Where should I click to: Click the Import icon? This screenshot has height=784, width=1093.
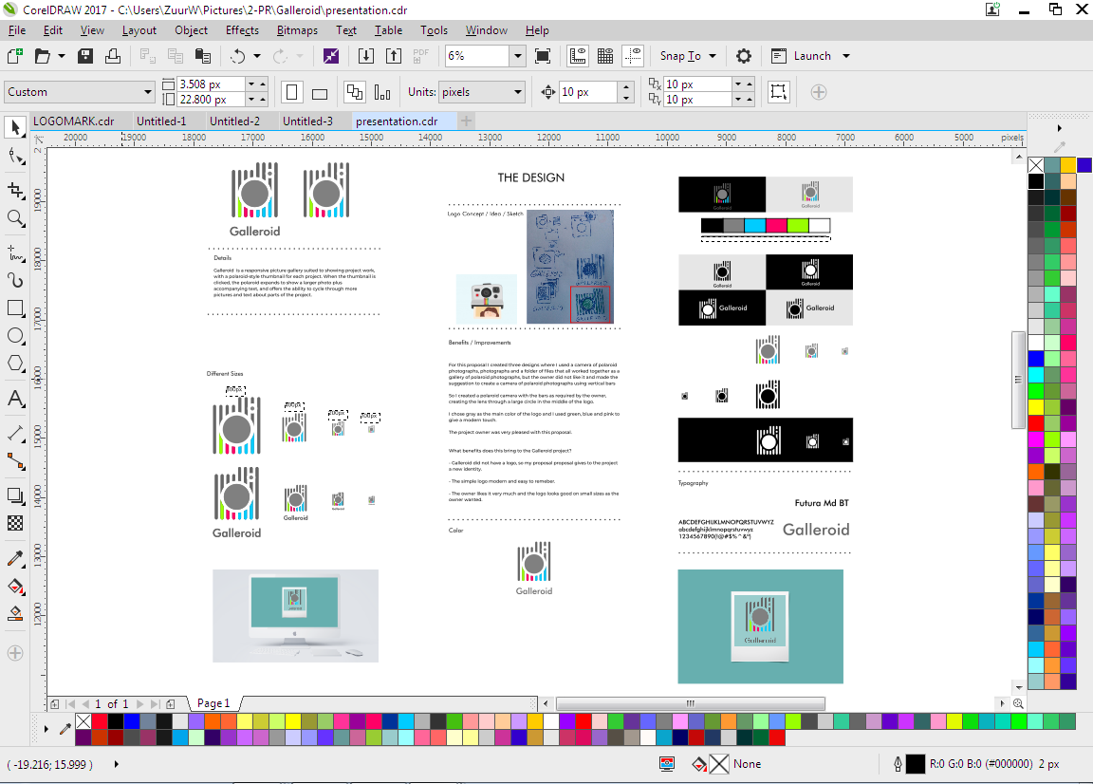click(x=366, y=56)
